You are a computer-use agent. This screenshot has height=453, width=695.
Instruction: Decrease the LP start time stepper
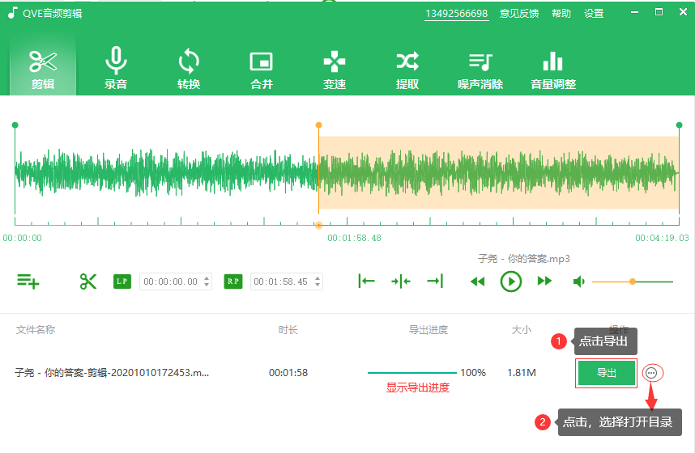(207, 285)
